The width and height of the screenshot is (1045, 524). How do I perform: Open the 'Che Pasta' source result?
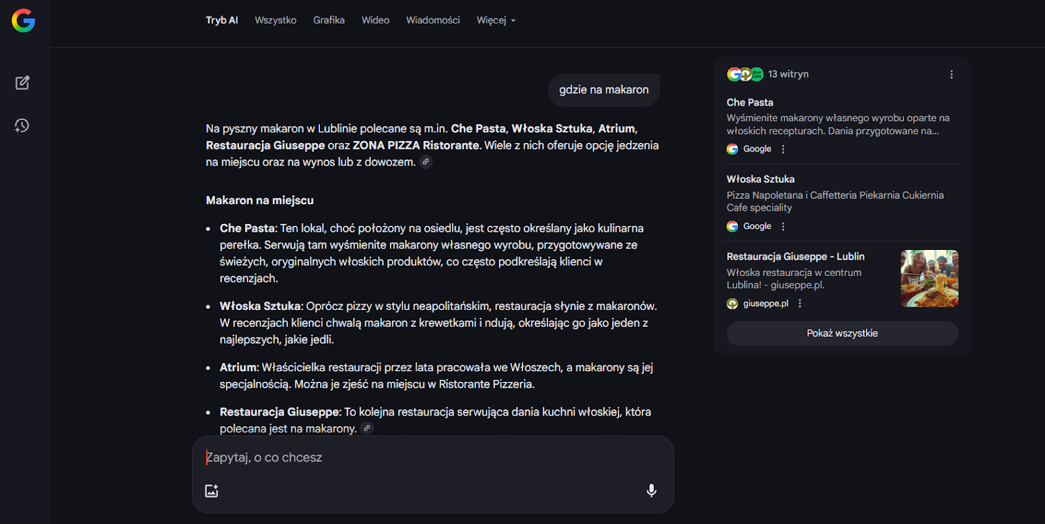coord(750,102)
